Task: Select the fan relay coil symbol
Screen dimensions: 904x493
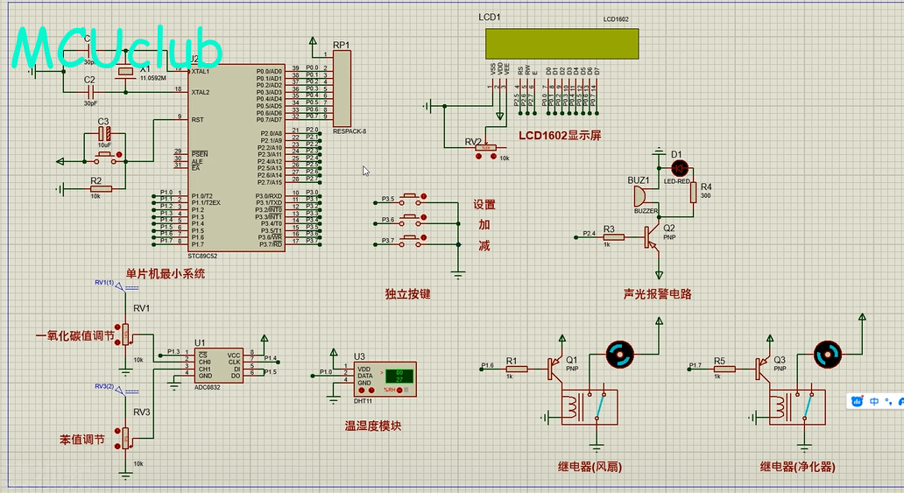Action: (574, 407)
